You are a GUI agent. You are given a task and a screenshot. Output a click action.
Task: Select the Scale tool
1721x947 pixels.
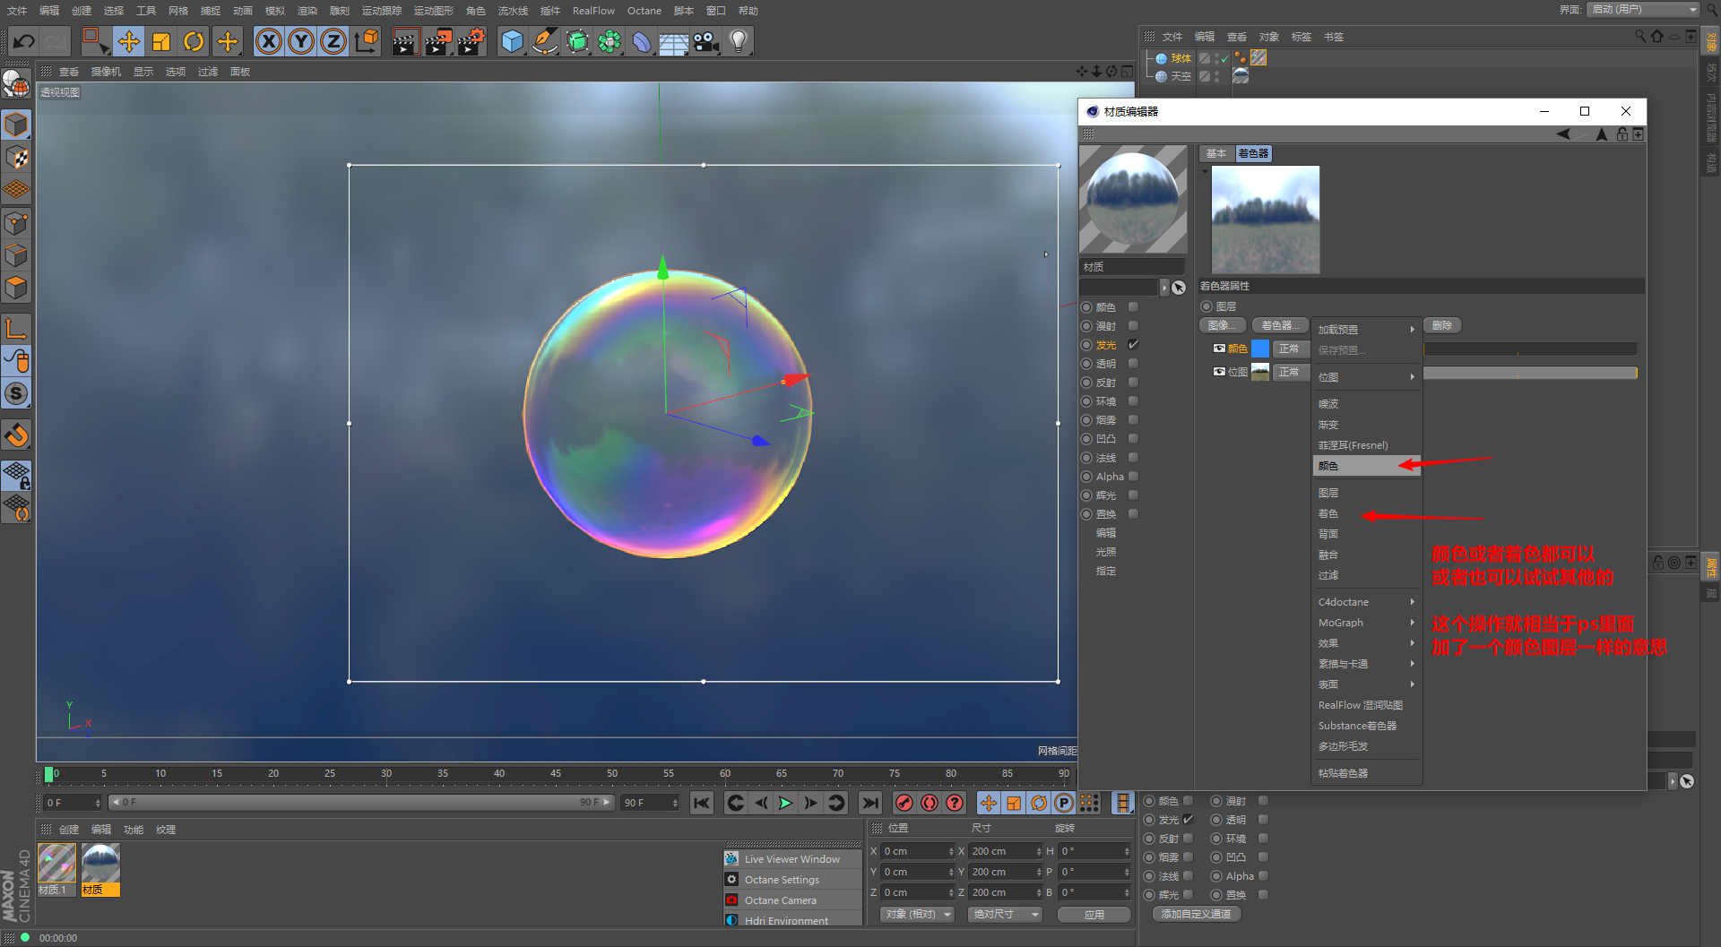click(161, 41)
